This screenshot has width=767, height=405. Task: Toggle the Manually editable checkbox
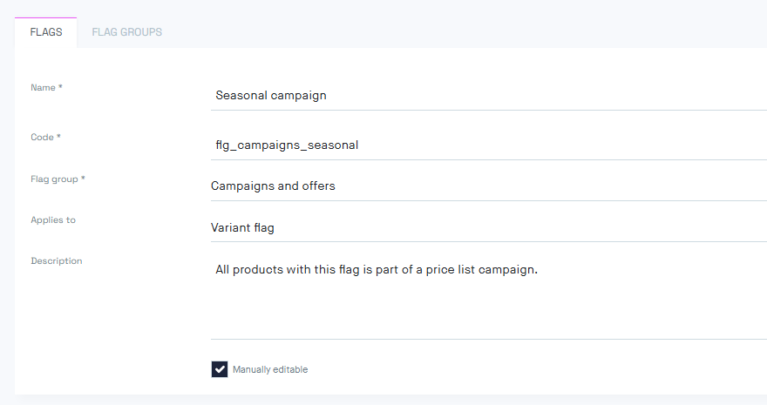point(220,369)
